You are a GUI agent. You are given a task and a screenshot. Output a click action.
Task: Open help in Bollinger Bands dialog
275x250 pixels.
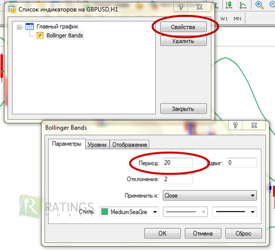[235, 125]
